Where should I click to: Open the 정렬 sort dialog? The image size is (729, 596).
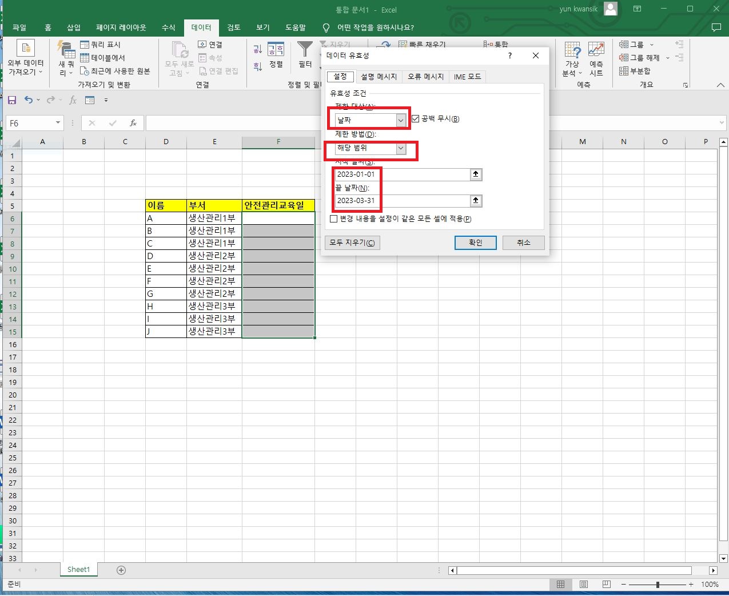pyautogui.click(x=276, y=55)
